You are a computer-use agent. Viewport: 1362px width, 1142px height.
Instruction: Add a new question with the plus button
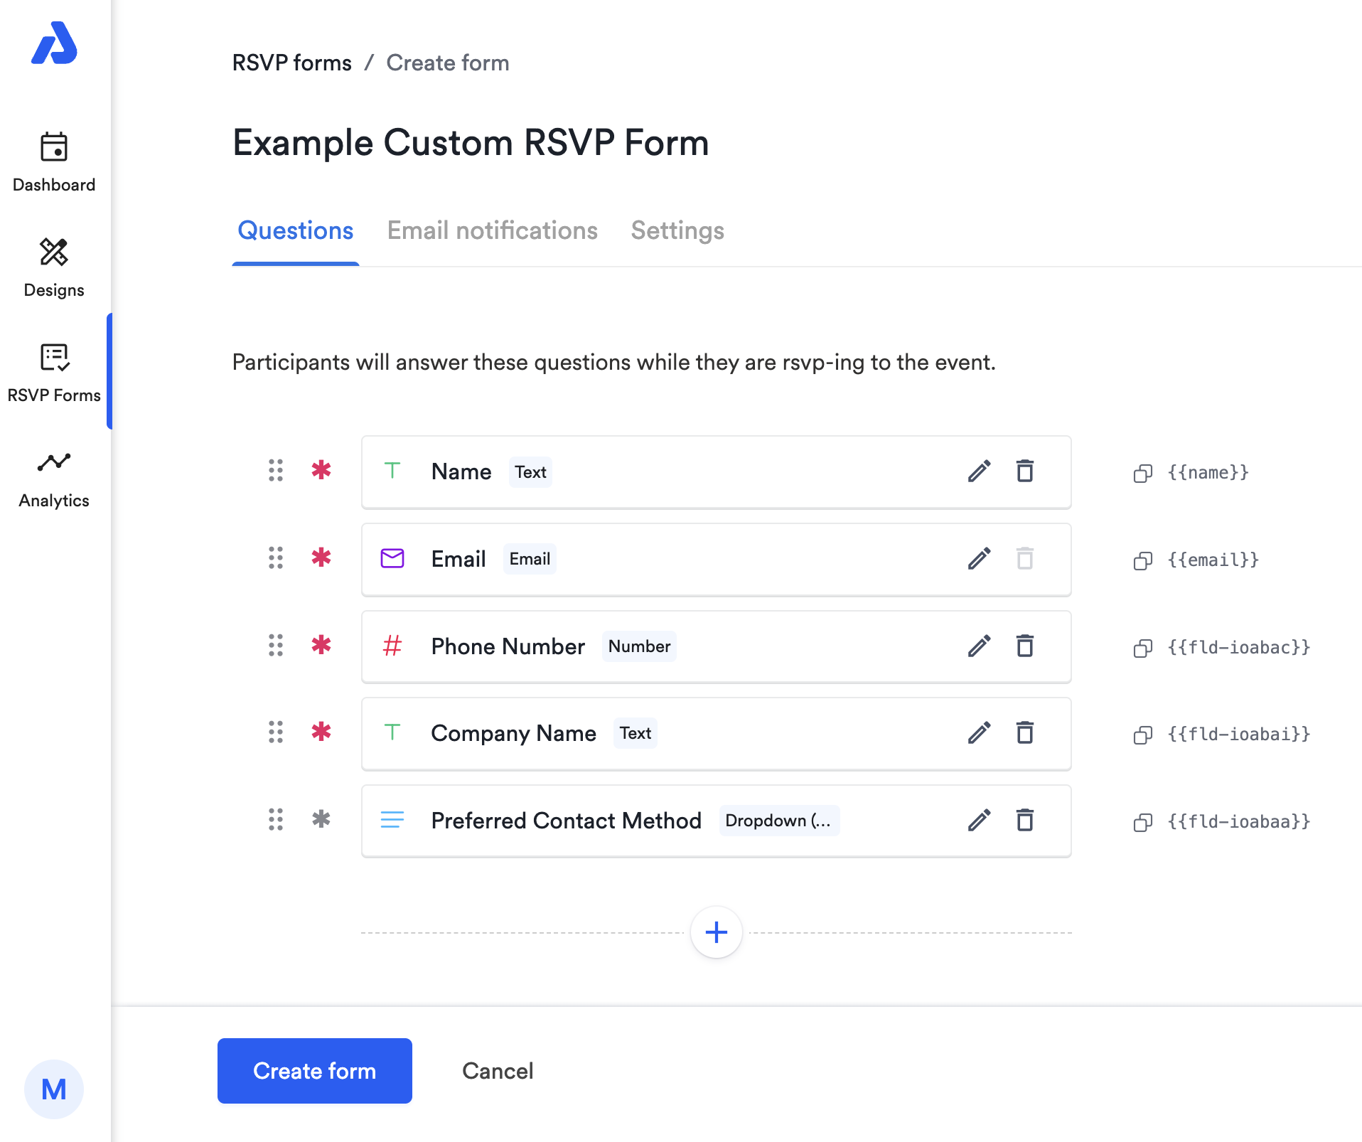coord(716,932)
